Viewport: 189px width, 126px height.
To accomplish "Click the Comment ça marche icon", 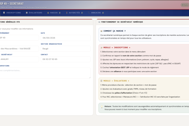I will [101, 31].
